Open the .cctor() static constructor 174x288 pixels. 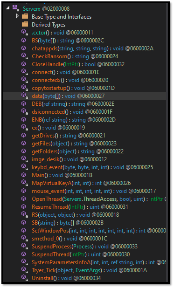click(x=63, y=33)
